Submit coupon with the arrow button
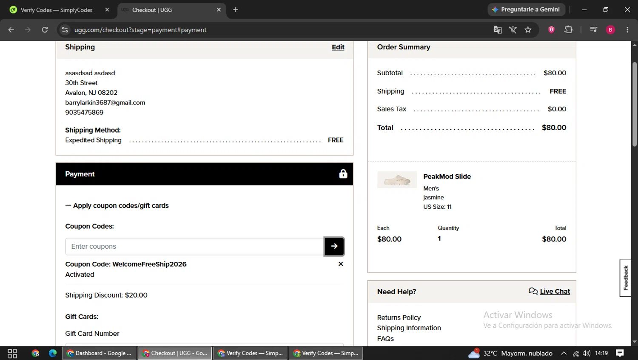The height and width of the screenshot is (360, 638). (x=334, y=247)
